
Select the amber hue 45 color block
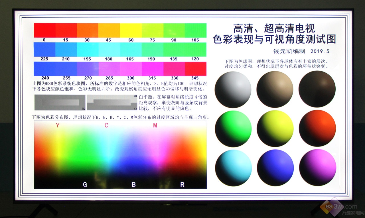(109, 30)
